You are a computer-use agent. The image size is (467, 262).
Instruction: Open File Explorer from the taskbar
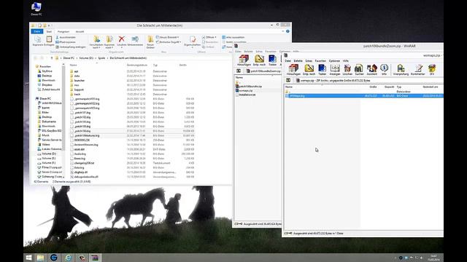pos(40,258)
